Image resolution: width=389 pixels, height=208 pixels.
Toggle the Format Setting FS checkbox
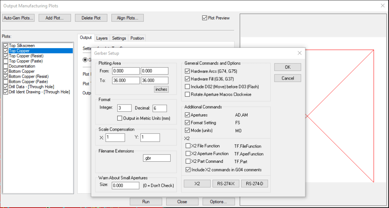[x=187, y=123]
